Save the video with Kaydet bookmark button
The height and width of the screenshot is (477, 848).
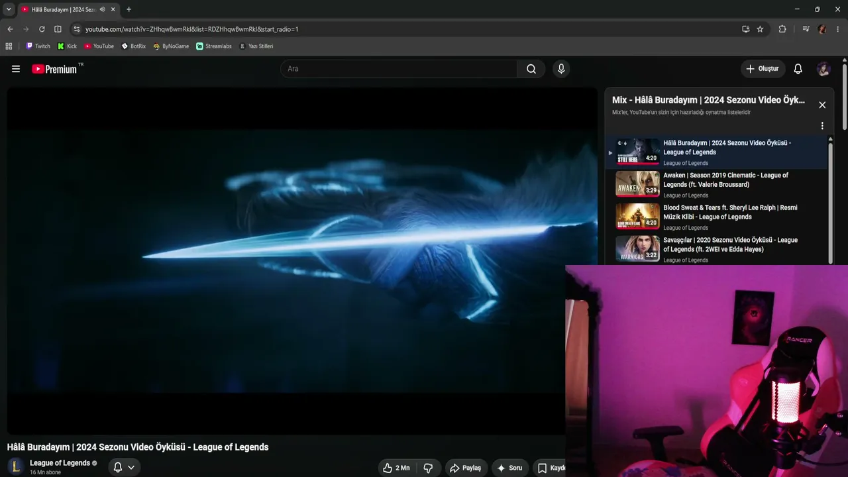point(549,468)
